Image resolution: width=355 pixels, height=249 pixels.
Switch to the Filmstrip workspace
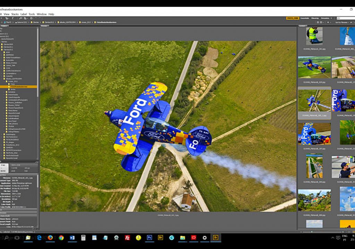pos(315,18)
